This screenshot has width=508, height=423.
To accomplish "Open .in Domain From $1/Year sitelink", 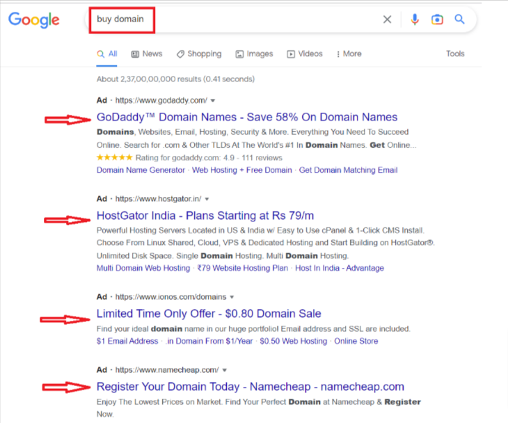I will coord(209,341).
